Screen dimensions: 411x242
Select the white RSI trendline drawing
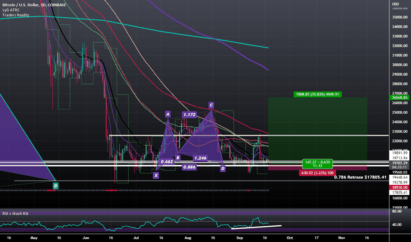(256, 227)
